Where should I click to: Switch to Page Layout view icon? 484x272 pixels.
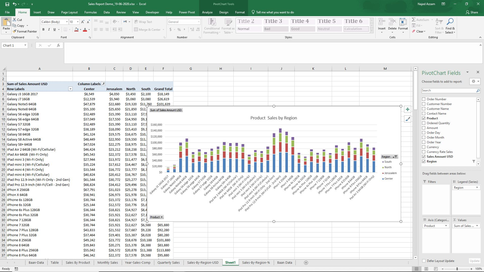426,269
